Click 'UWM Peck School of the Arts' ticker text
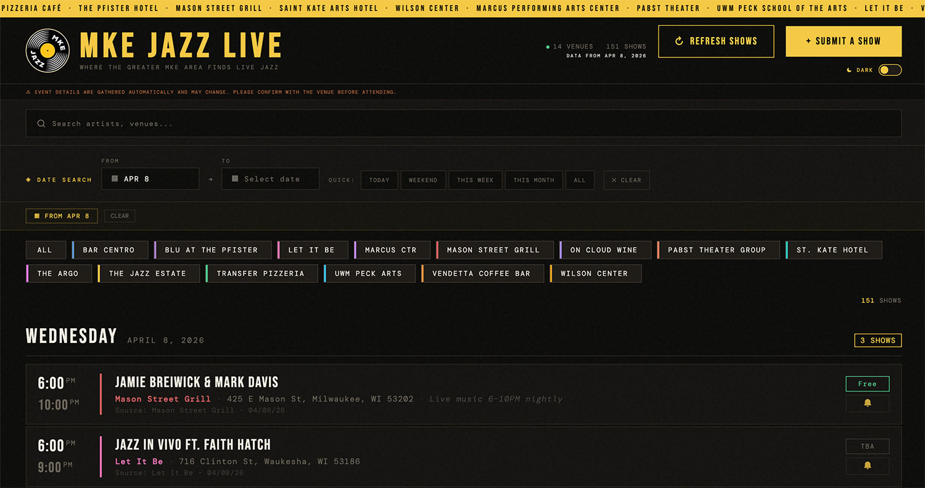 [782, 8]
